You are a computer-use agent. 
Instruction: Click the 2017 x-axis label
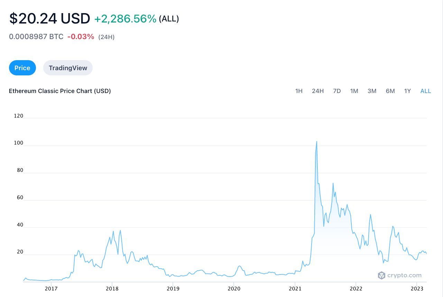pyautogui.click(x=51, y=288)
